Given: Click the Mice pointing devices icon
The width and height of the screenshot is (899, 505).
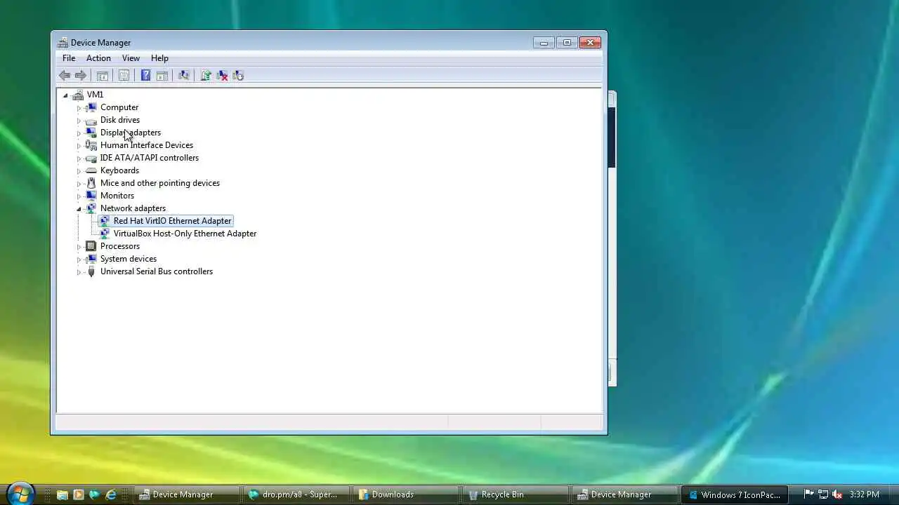Looking at the screenshot, I should coord(91,183).
